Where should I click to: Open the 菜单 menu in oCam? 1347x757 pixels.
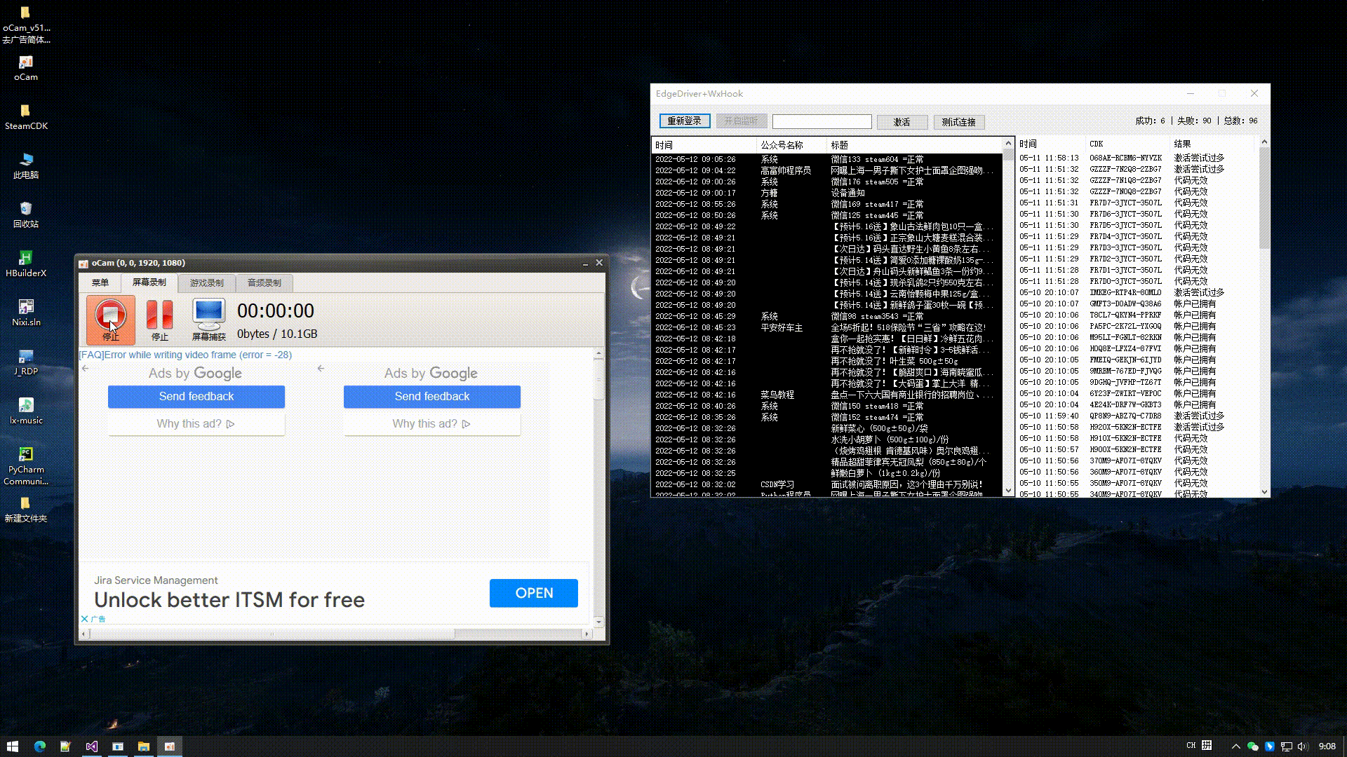point(100,283)
